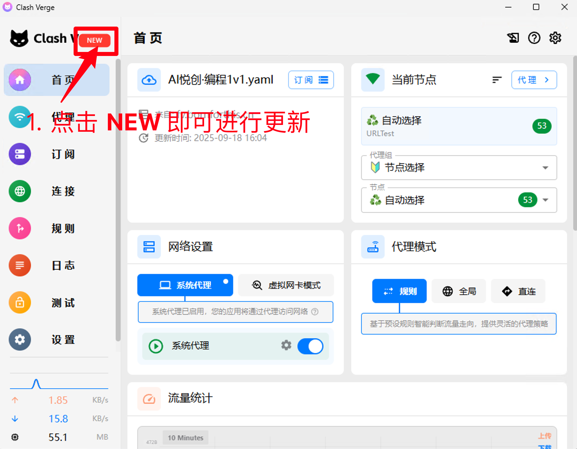Open the help question mark icon
Screen dimensions: 577x449
pyautogui.click(x=534, y=38)
